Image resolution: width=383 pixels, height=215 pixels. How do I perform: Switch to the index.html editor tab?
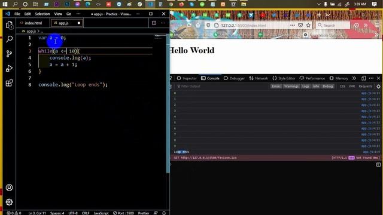(x=34, y=23)
